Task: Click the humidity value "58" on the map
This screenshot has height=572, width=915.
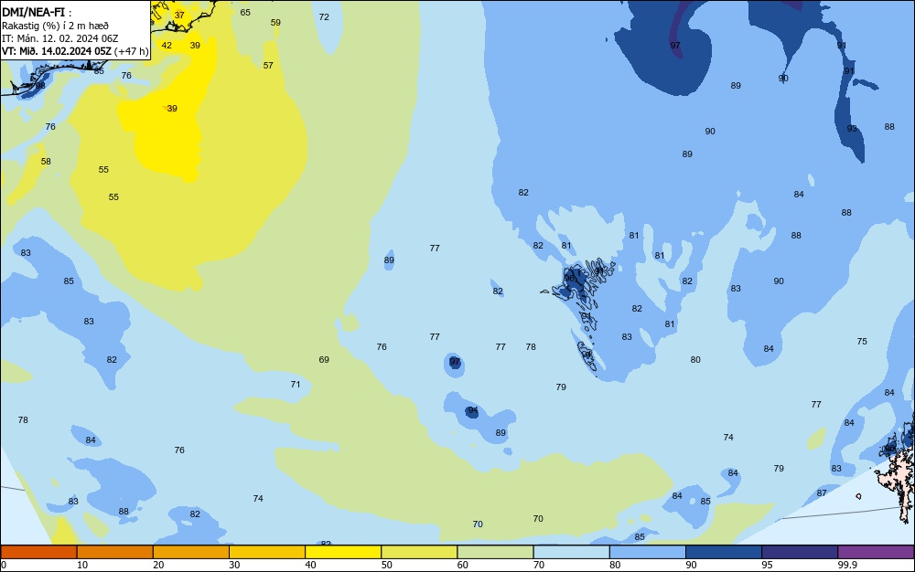Action: click(x=46, y=162)
